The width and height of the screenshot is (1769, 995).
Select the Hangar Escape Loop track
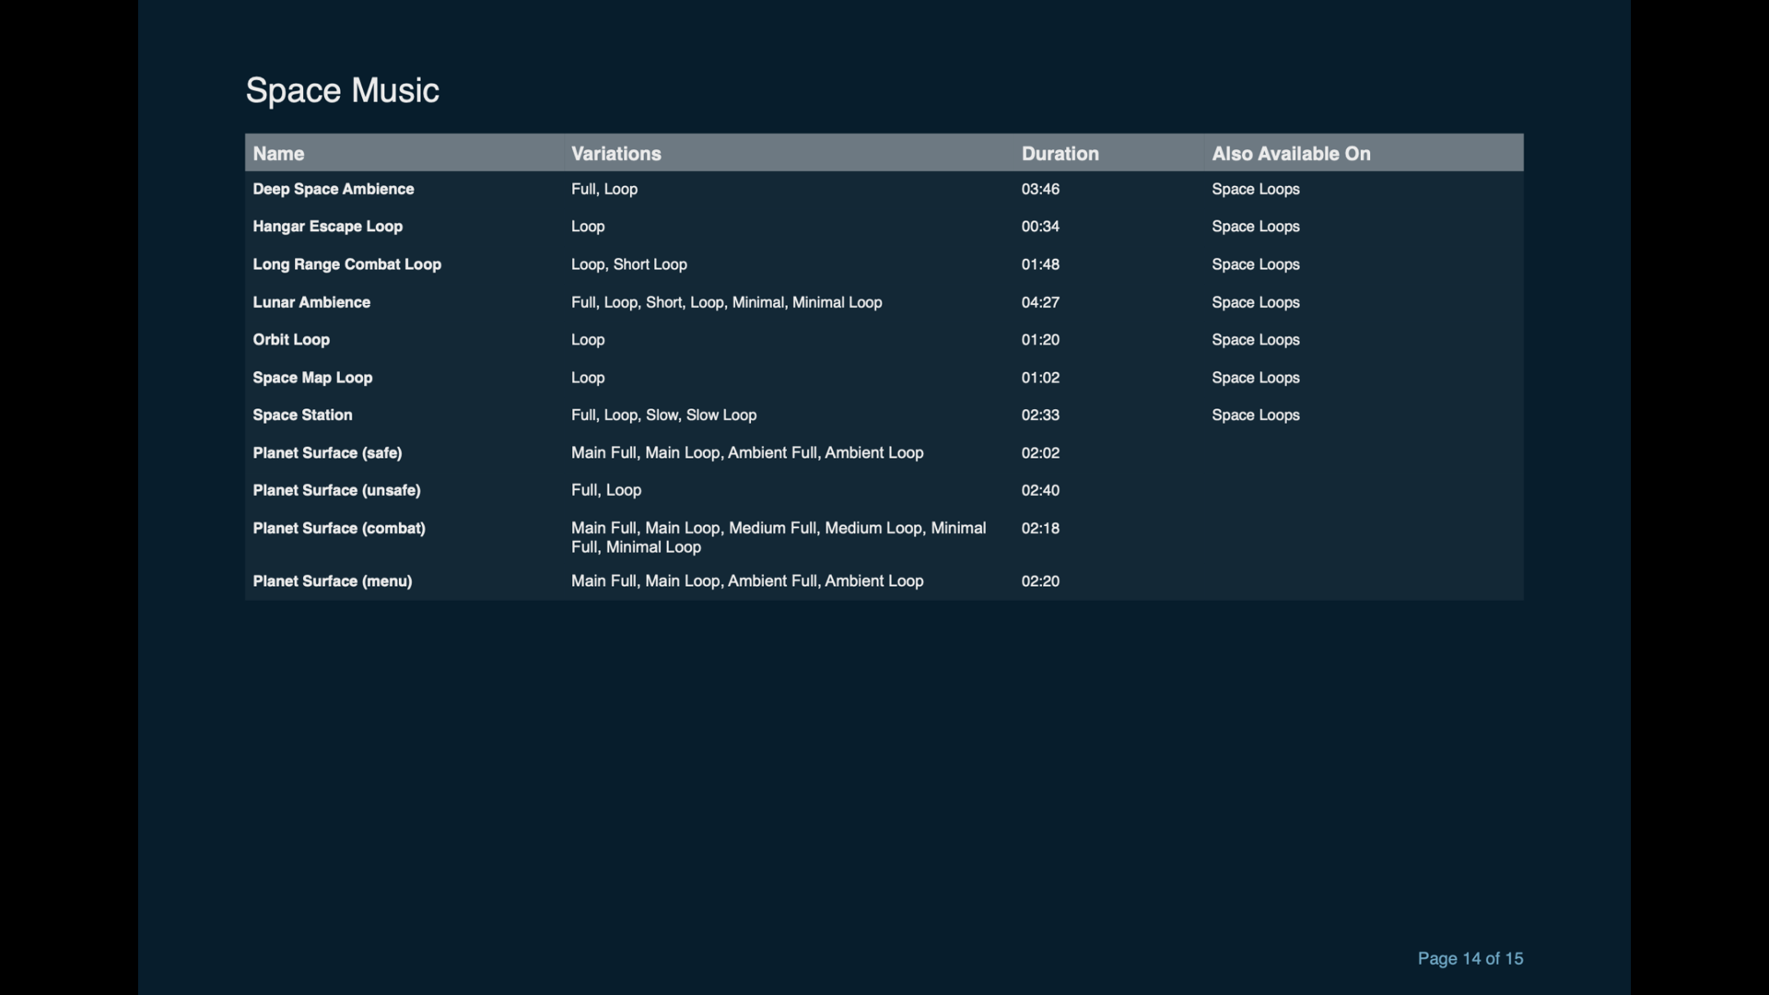point(327,226)
